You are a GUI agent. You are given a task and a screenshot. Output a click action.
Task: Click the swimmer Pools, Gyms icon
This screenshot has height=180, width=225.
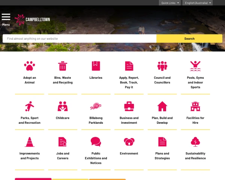click(x=195, y=66)
